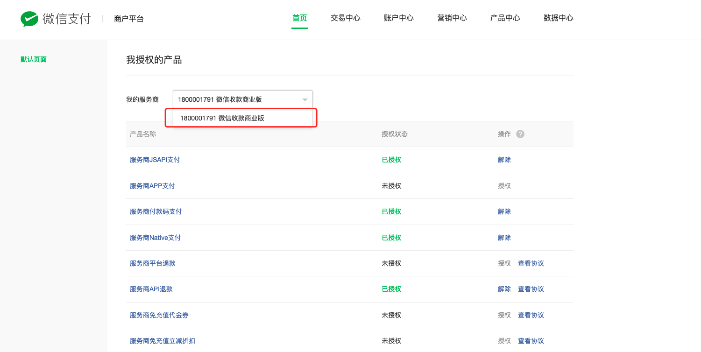Click the 授权状态 column header
Viewport: 701px width, 352px height.
(x=395, y=134)
